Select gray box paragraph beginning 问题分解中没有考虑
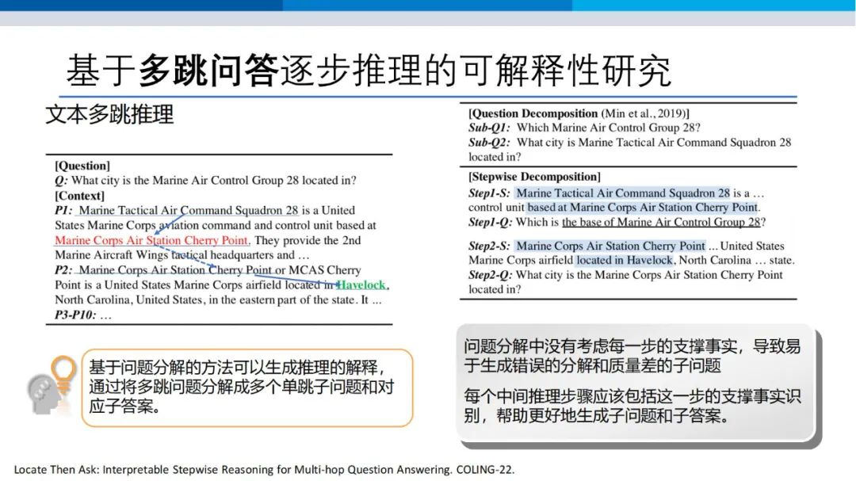The height and width of the screenshot is (481, 856). pyautogui.click(x=632, y=356)
